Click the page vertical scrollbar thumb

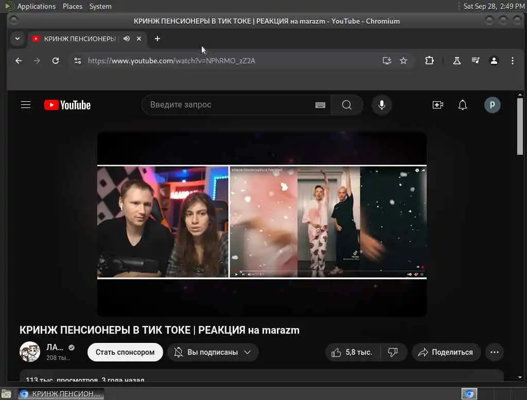point(520,126)
